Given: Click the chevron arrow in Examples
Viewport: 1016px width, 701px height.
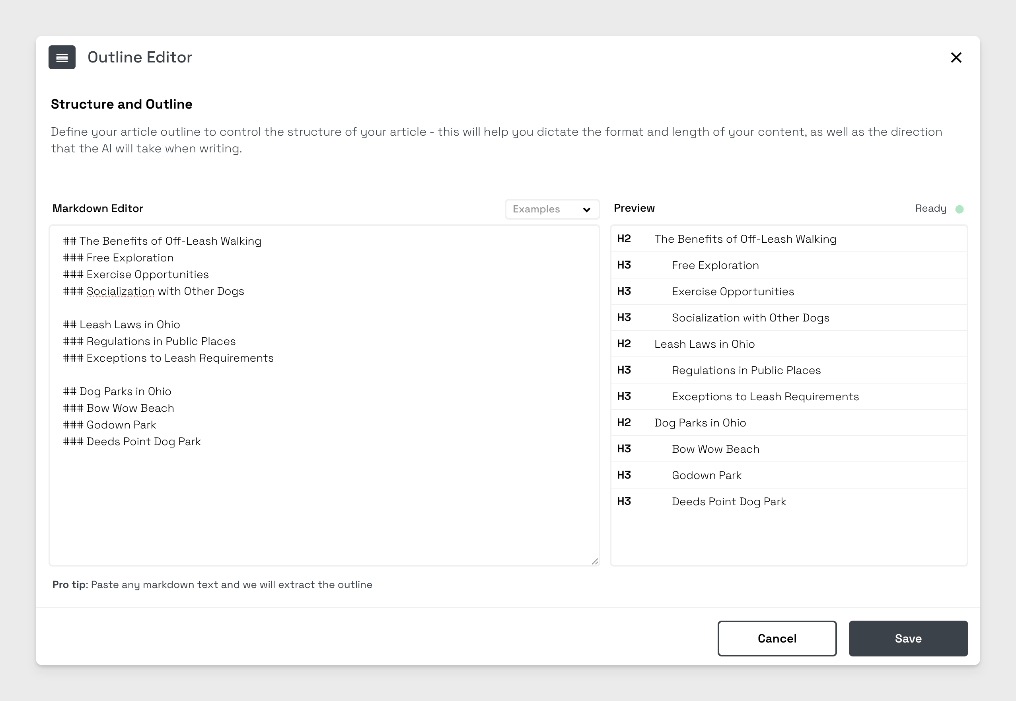Looking at the screenshot, I should pyautogui.click(x=586, y=210).
